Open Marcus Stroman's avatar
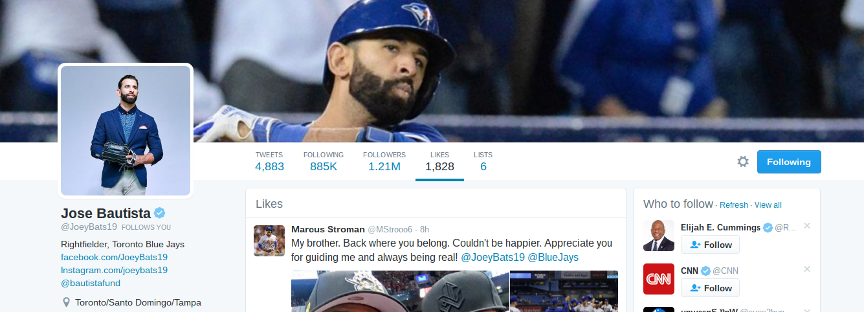Image resolution: width=864 pixels, height=312 pixels. tap(269, 241)
